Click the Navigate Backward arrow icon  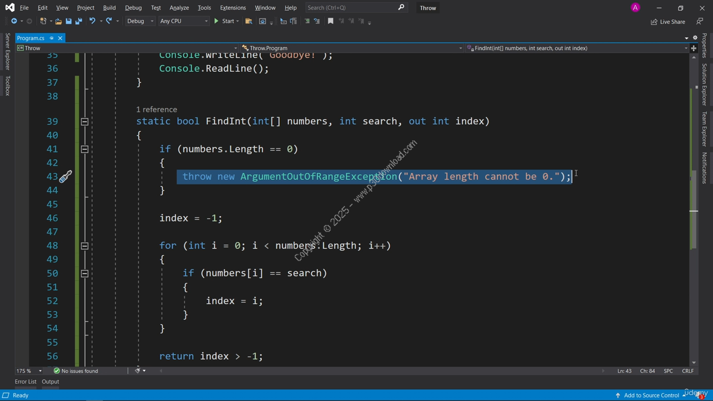coord(14,21)
